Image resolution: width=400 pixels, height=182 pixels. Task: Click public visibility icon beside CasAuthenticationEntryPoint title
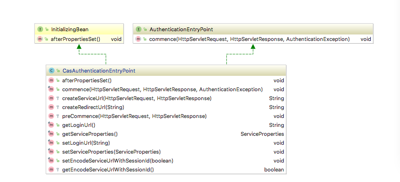click(58, 71)
